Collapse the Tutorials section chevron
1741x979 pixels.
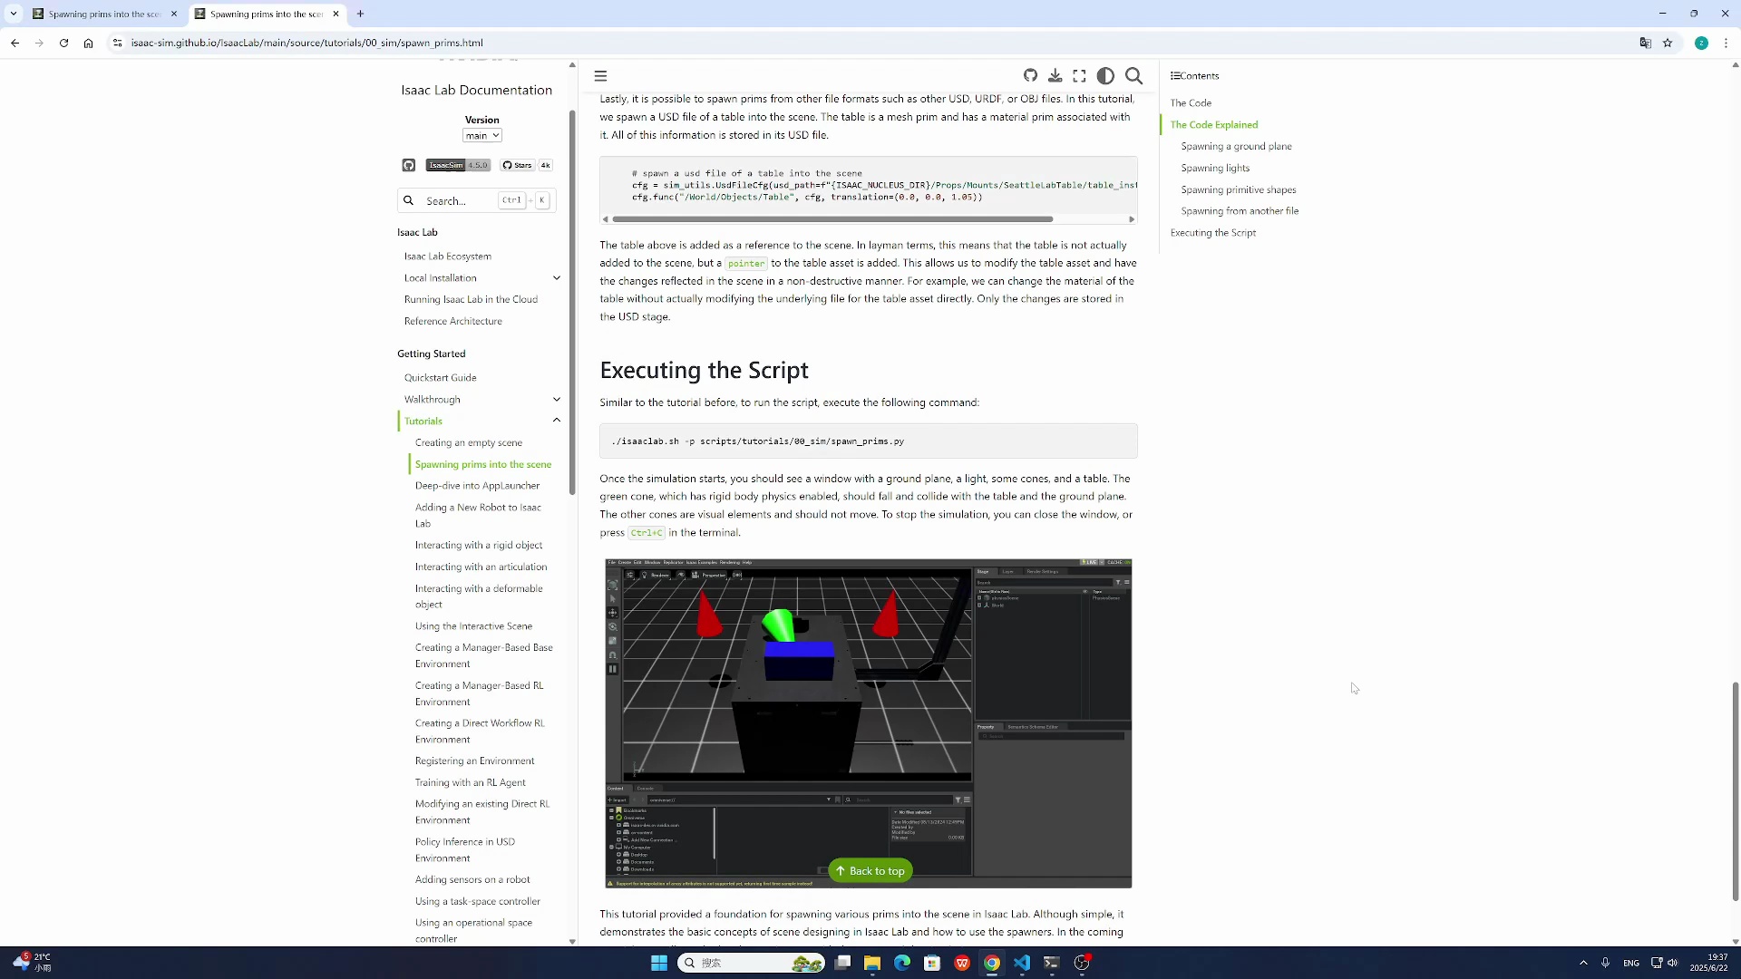557,421
